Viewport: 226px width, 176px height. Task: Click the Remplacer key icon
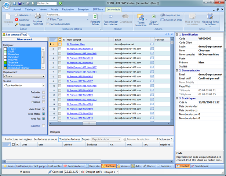click(17, 25)
